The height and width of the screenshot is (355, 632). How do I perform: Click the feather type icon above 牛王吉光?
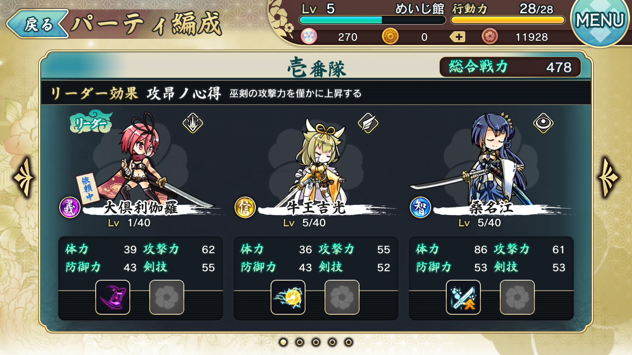pos(368,124)
